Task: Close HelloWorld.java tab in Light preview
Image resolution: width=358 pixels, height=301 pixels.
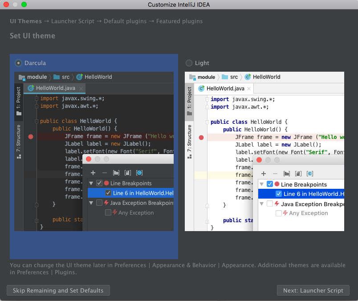Action: click(249, 89)
